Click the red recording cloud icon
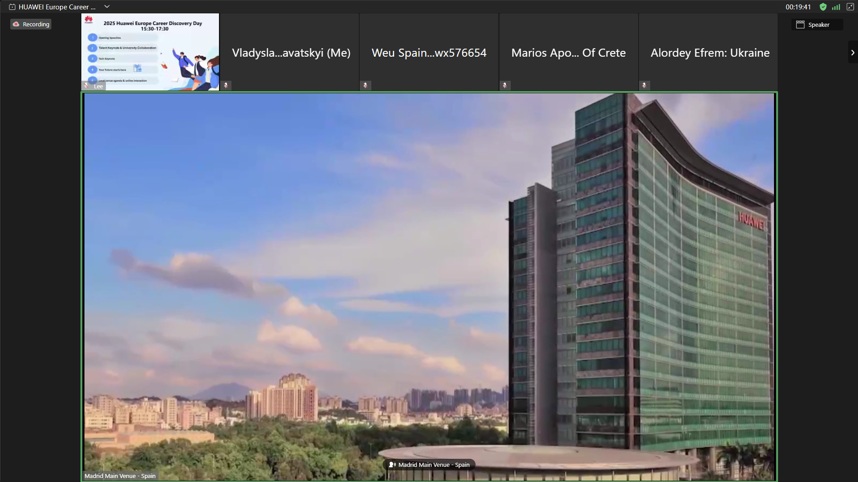858x482 pixels. (16, 25)
